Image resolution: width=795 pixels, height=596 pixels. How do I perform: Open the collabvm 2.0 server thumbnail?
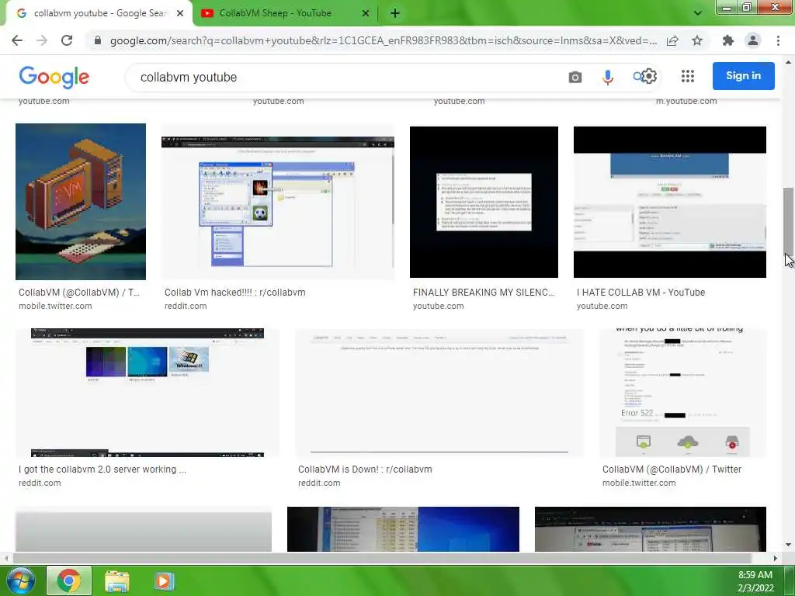point(148,393)
